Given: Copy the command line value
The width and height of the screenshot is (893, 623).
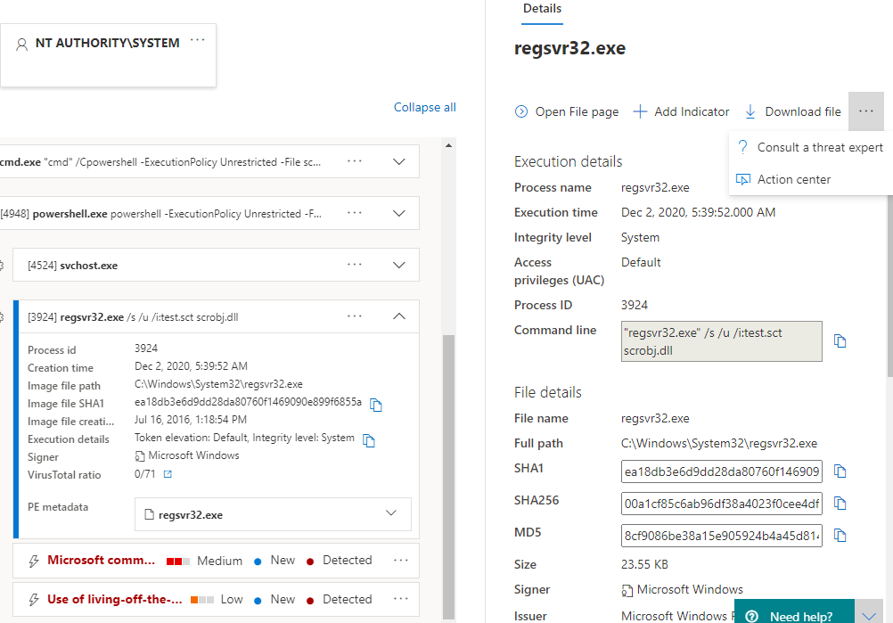Looking at the screenshot, I should tap(840, 341).
